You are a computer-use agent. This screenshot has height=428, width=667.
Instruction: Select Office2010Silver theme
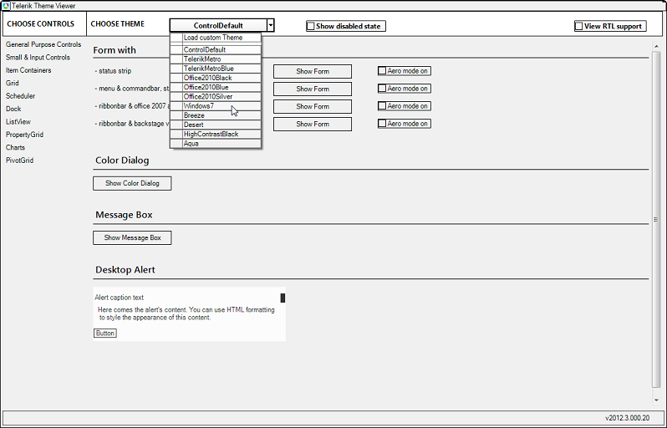click(x=216, y=97)
